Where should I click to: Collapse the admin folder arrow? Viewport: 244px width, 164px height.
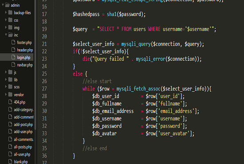[x=3, y=5]
